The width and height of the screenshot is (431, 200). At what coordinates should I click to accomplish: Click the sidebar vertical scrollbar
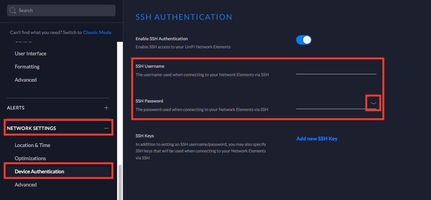click(120, 182)
